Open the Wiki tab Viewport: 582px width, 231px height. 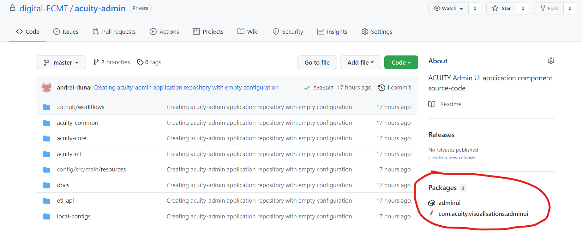coord(248,32)
